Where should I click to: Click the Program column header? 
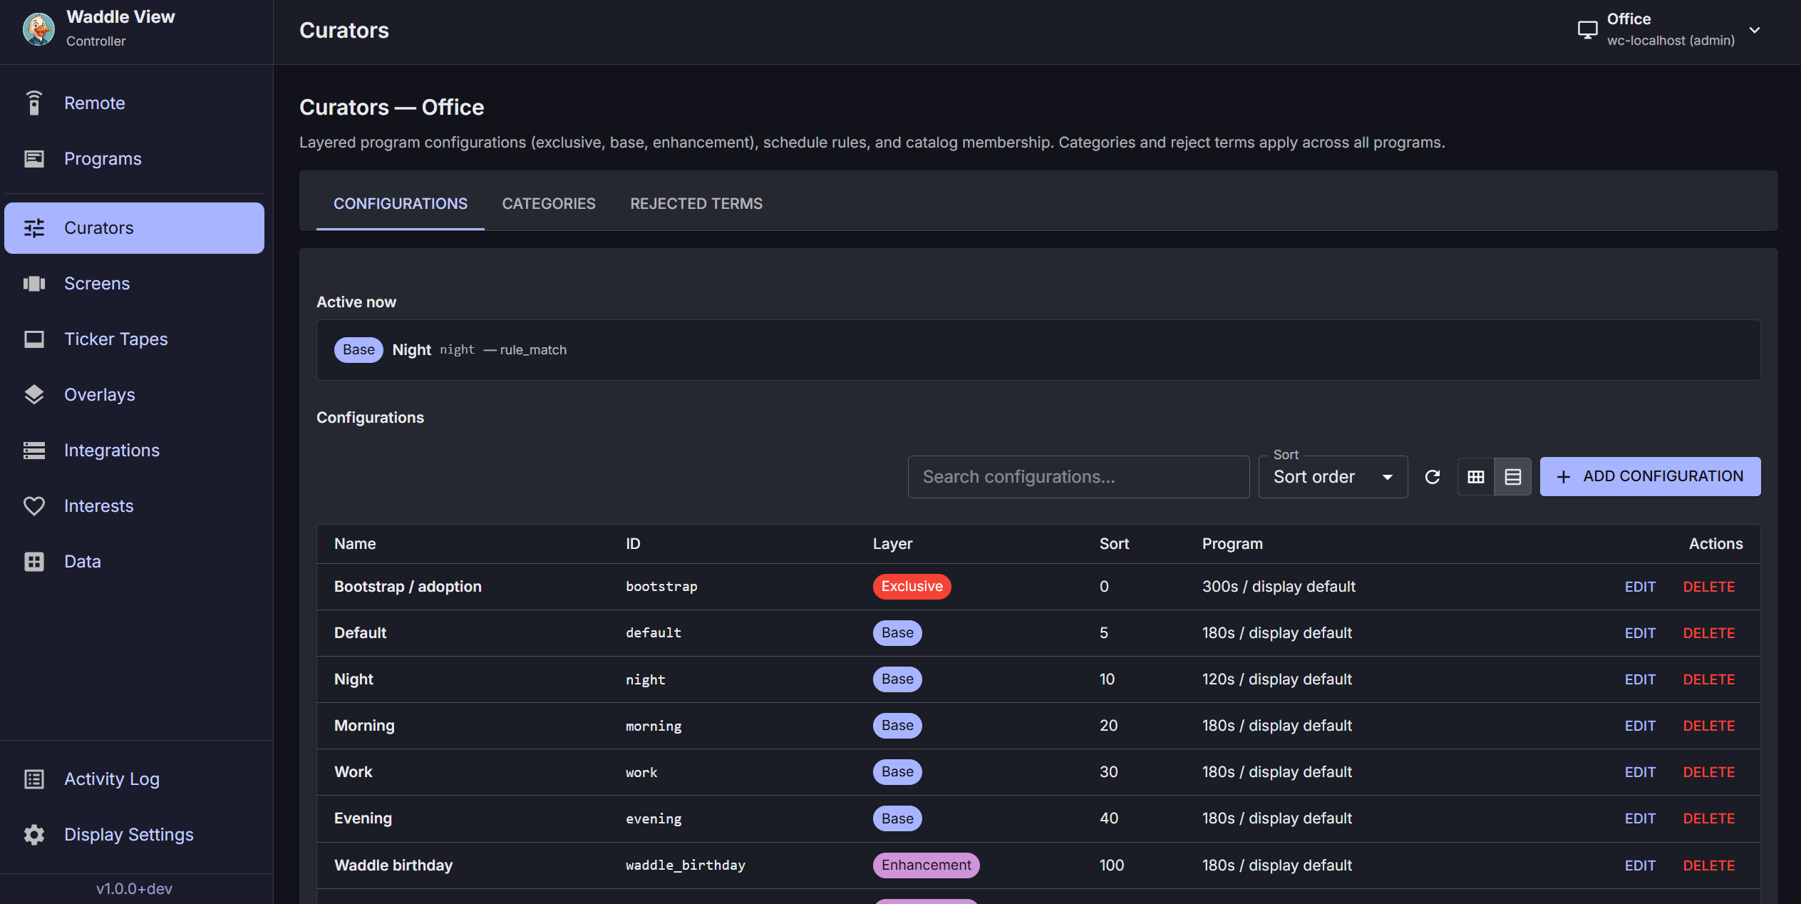(1232, 544)
